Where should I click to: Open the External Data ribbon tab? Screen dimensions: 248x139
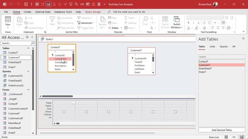[43, 12]
